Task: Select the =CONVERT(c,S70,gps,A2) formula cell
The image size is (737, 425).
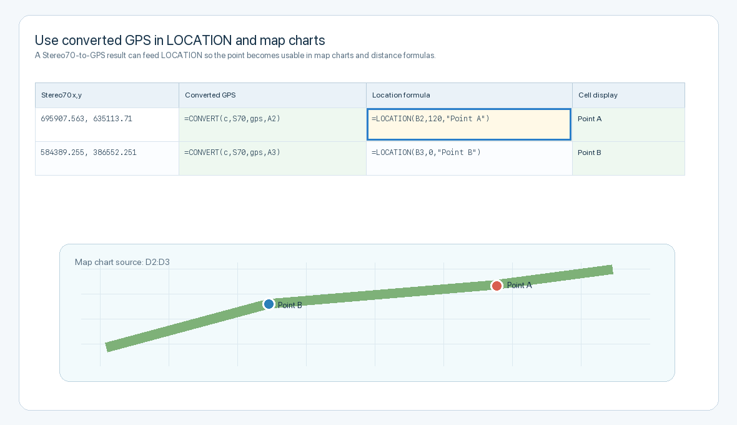Action: pyautogui.click(x=272, y=125)
